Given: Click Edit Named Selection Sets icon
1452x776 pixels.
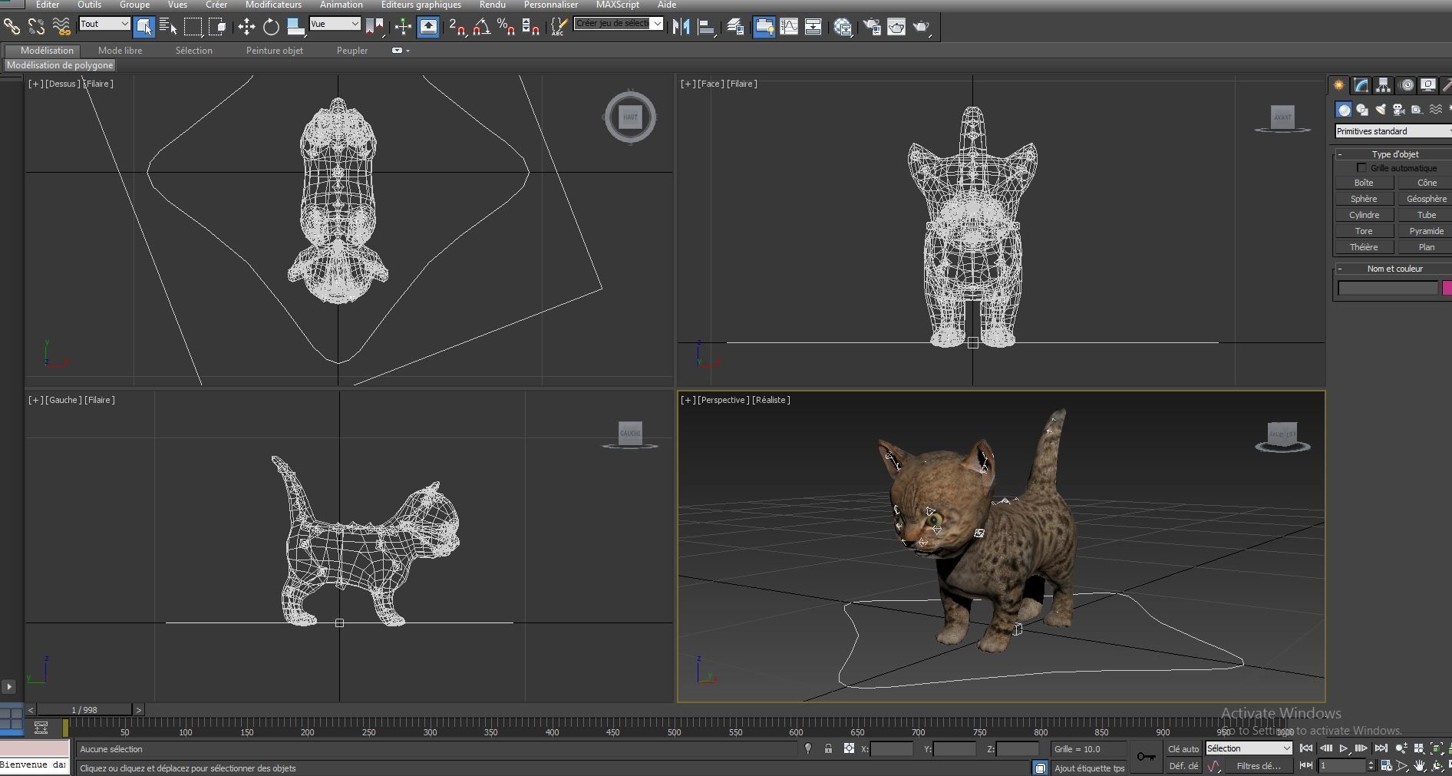Looking at the screenshot, I should (559, 27).
